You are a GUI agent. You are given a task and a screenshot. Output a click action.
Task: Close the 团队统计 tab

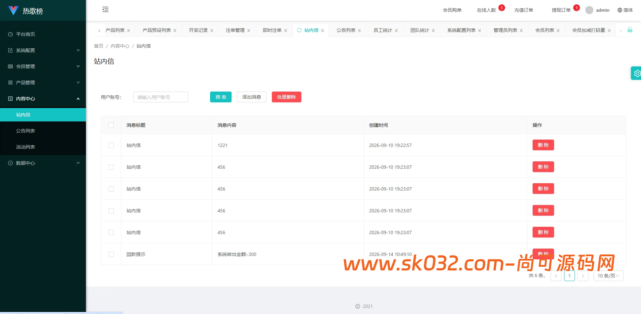(433, 31)
